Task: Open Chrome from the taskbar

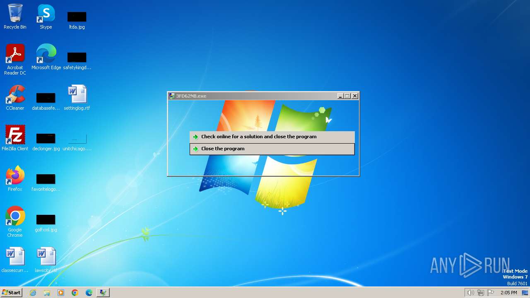Action: point(75,293)
